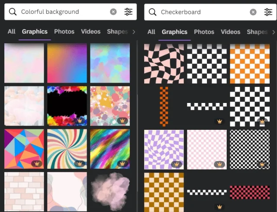Screen dimensions: 277x212
Task: Switch to Videos tab in Checkerboard panel
Action: (231, 32)
